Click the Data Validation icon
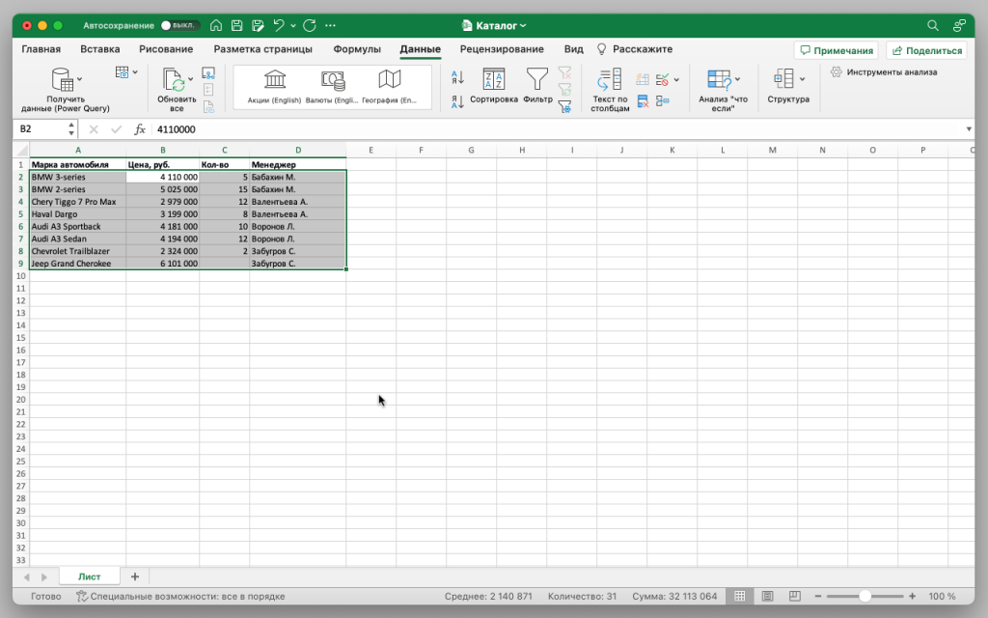The image size is (988, 618). pos(662,79)
